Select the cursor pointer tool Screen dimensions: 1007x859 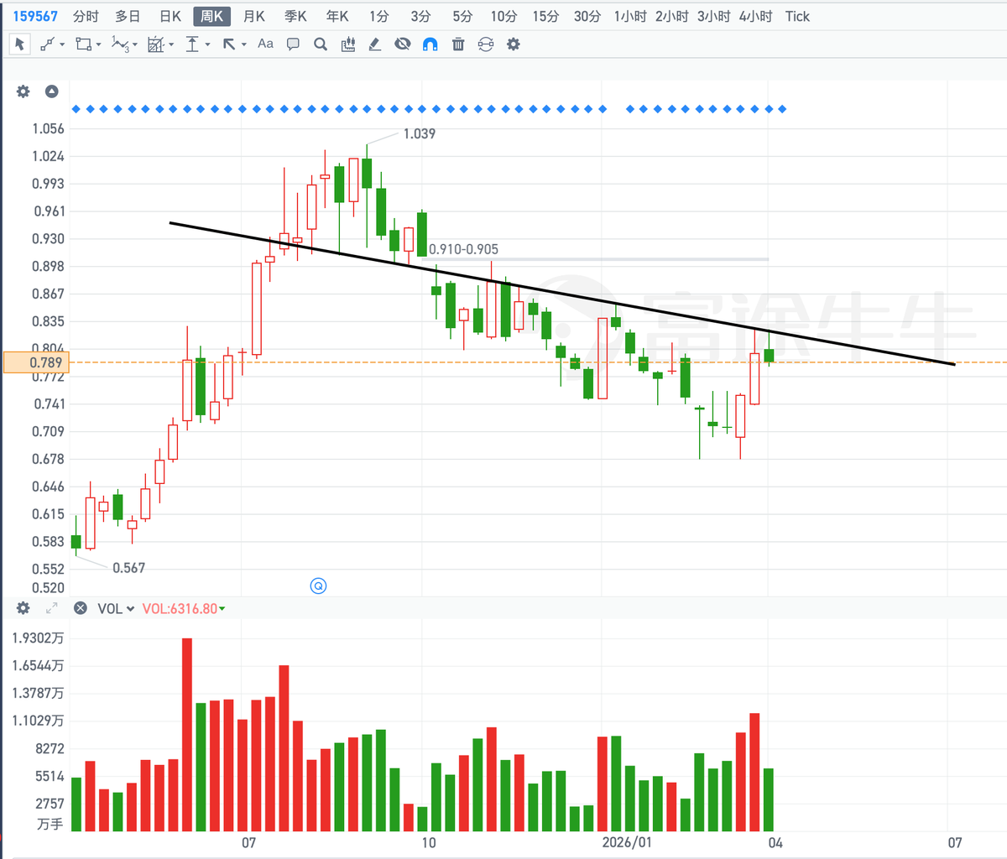click(x=20, y=44)
